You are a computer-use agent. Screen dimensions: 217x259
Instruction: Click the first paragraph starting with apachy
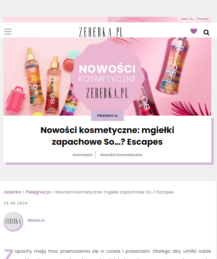pos(113,254)
